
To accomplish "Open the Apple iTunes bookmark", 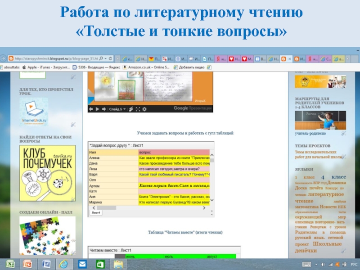I will click(x=46, y=67).
